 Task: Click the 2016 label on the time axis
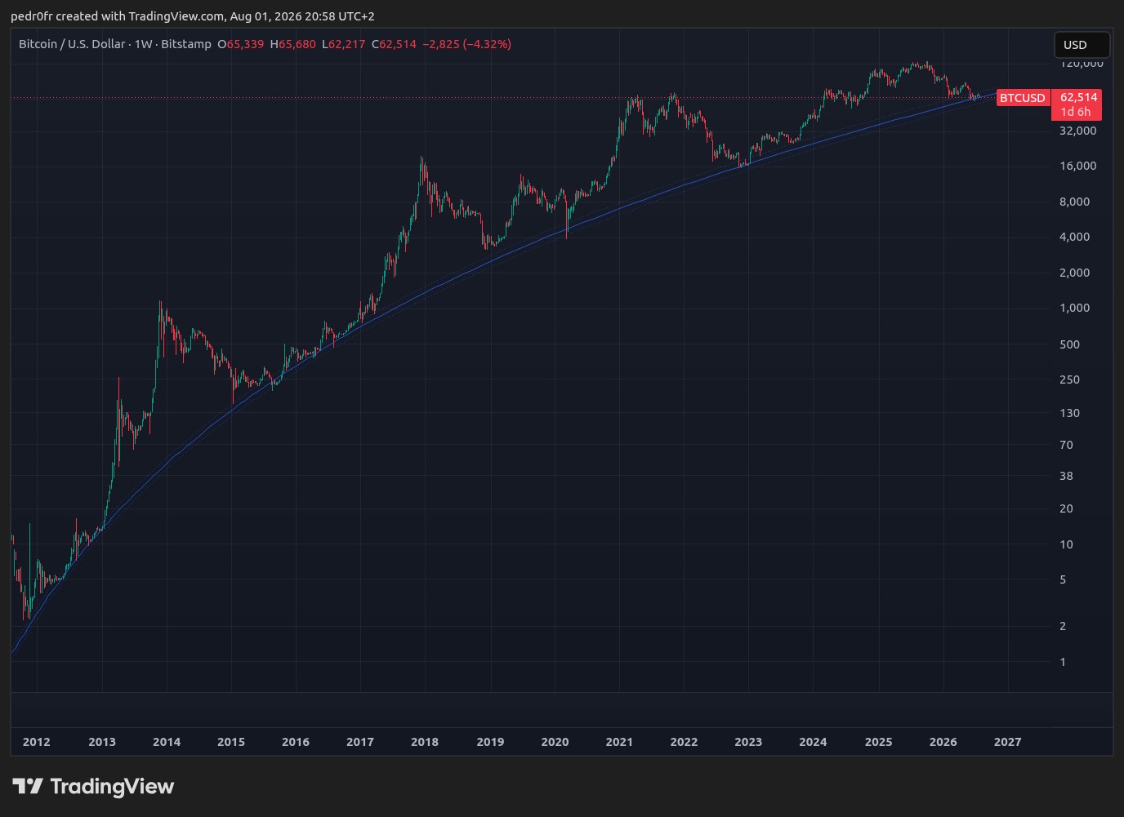coord(296,742)
